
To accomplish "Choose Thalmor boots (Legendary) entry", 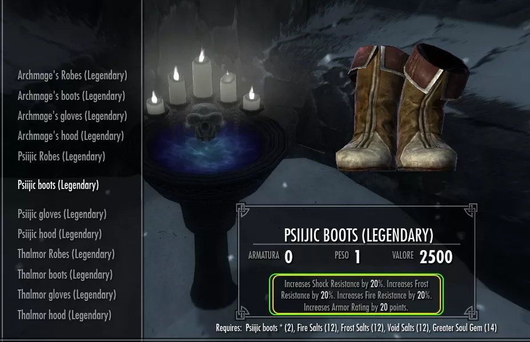I will 65,275.
